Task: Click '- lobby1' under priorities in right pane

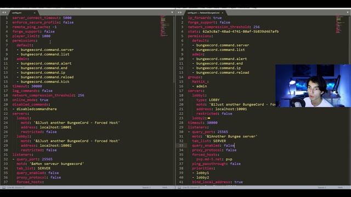Action: point(200,173)
